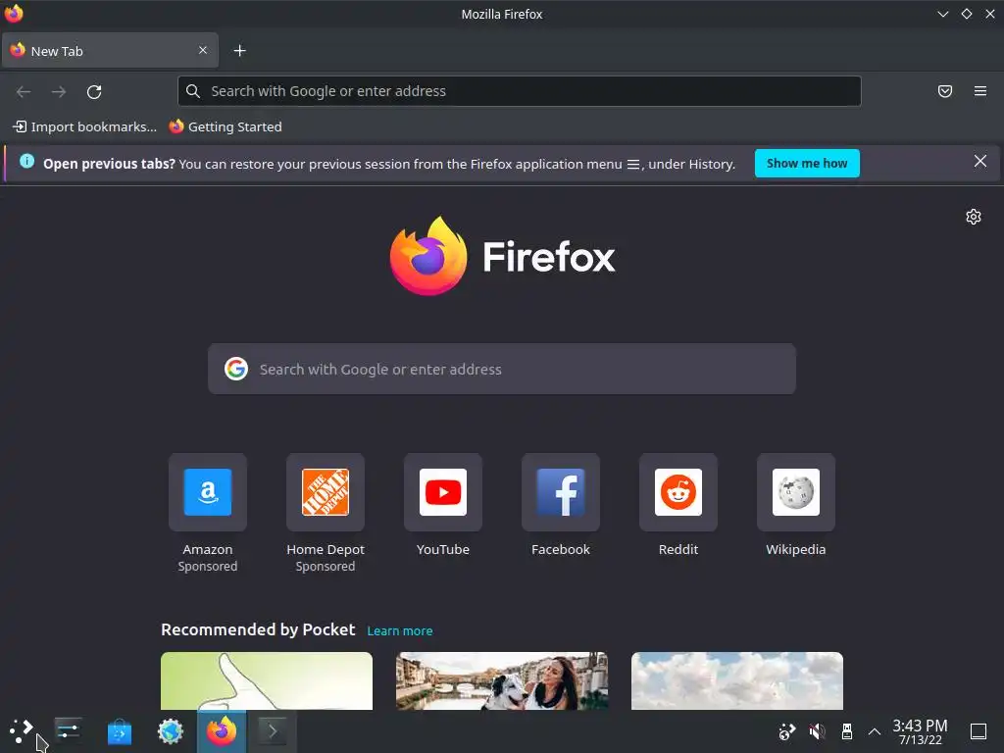
Task: Launch Discover software store from taskbar
Action: (x=119, y=731)
